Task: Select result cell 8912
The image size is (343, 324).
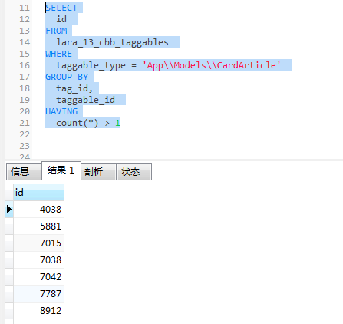Action: click(38, 311)
